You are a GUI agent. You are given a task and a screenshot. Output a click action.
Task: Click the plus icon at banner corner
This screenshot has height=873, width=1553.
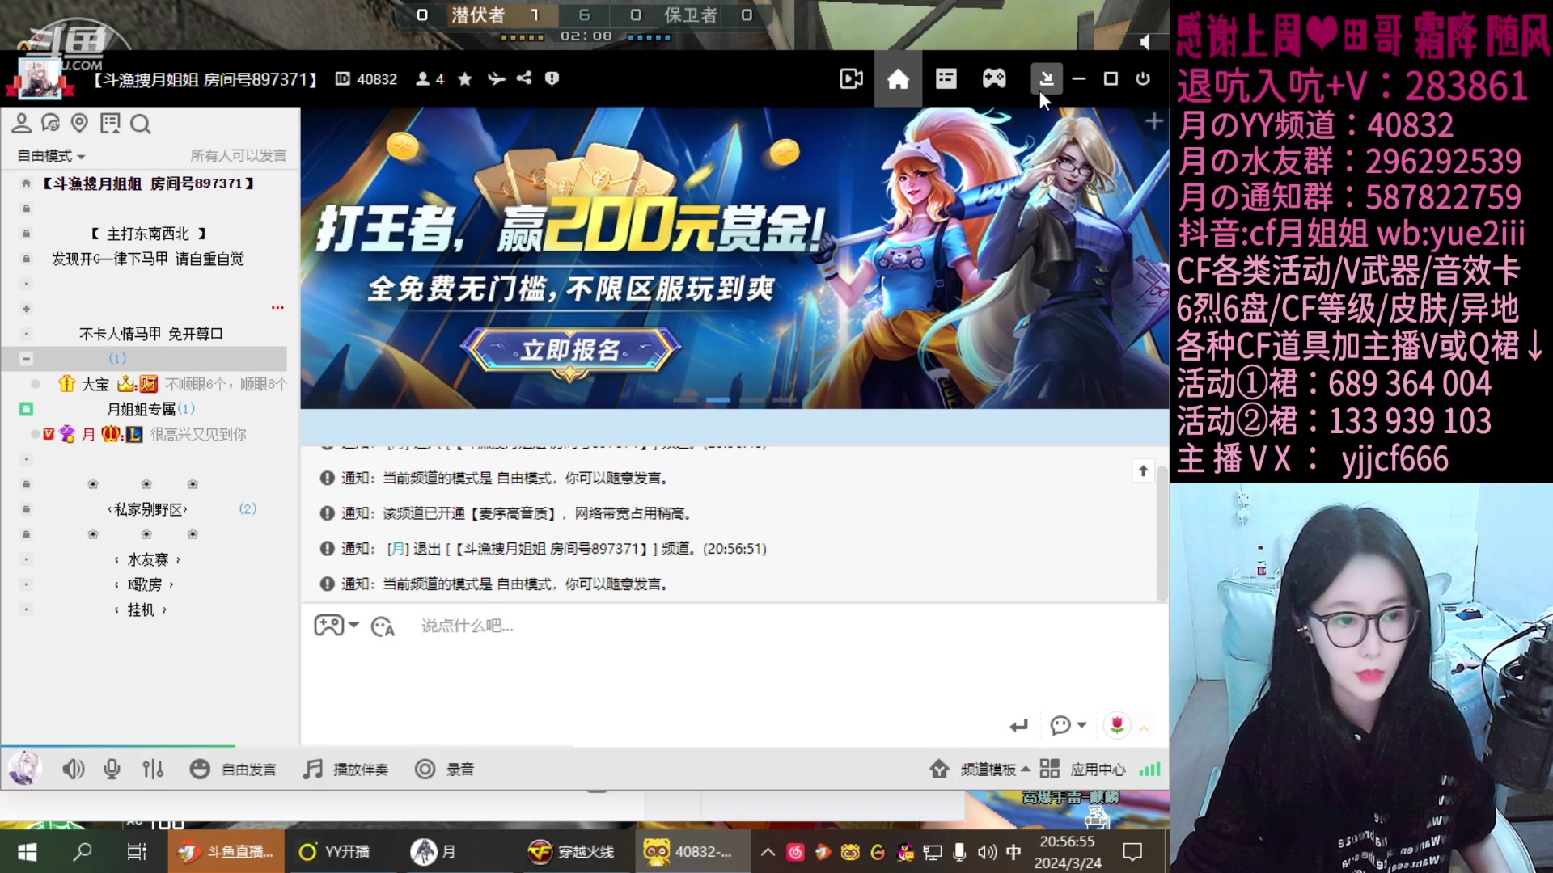click(x=1154, y=122)
